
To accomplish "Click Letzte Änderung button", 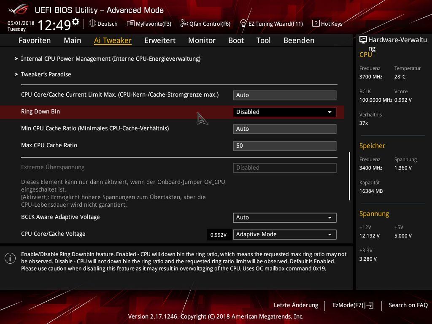I will [296, 305].
